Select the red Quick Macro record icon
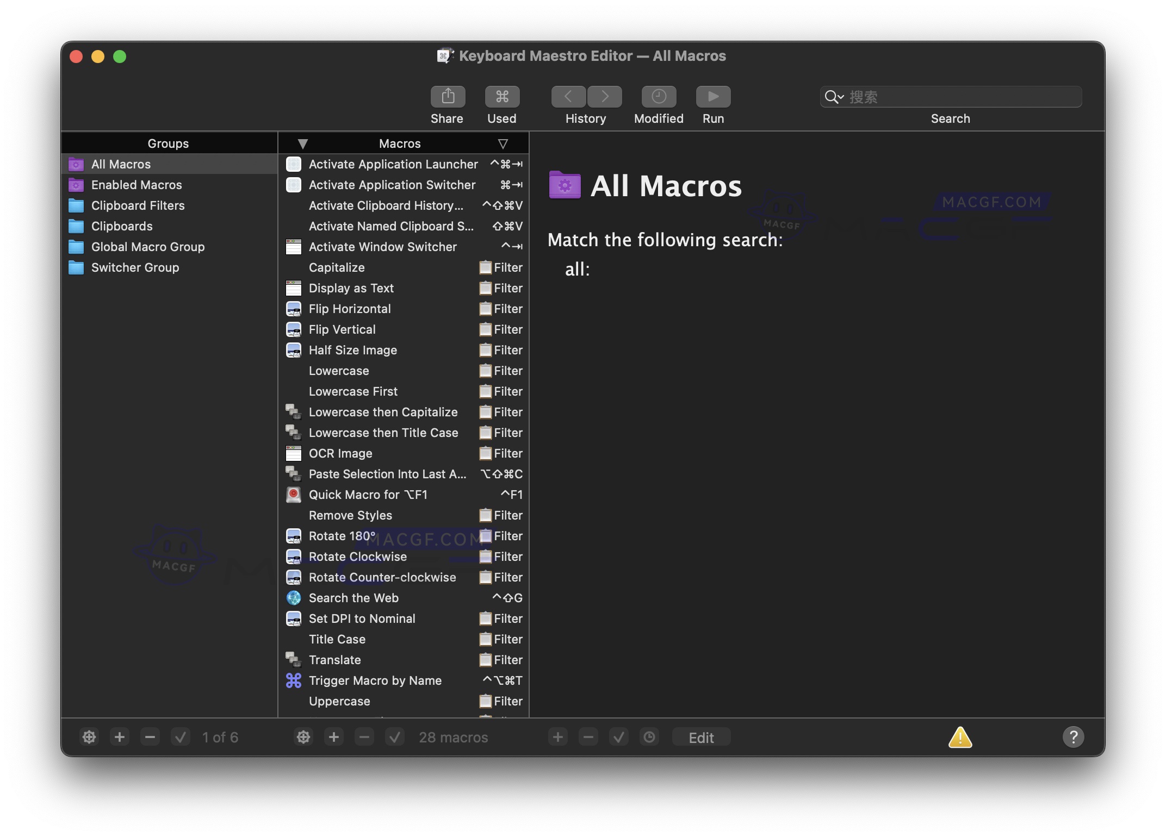Image resolution: width=1166 pixels, height=837 pixels. [294, 495]
